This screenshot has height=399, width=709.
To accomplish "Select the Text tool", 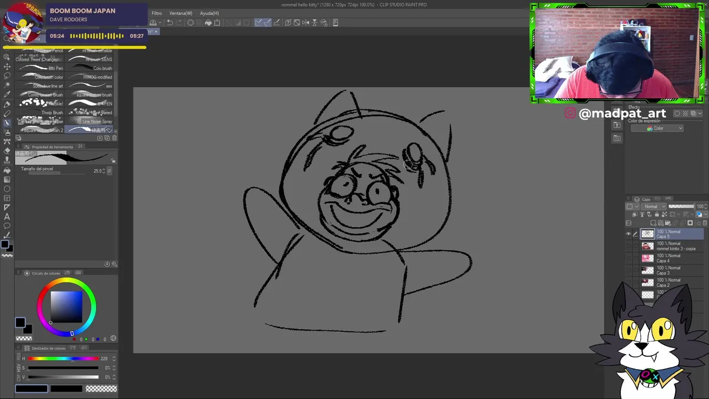I will [x=7, y=217].
